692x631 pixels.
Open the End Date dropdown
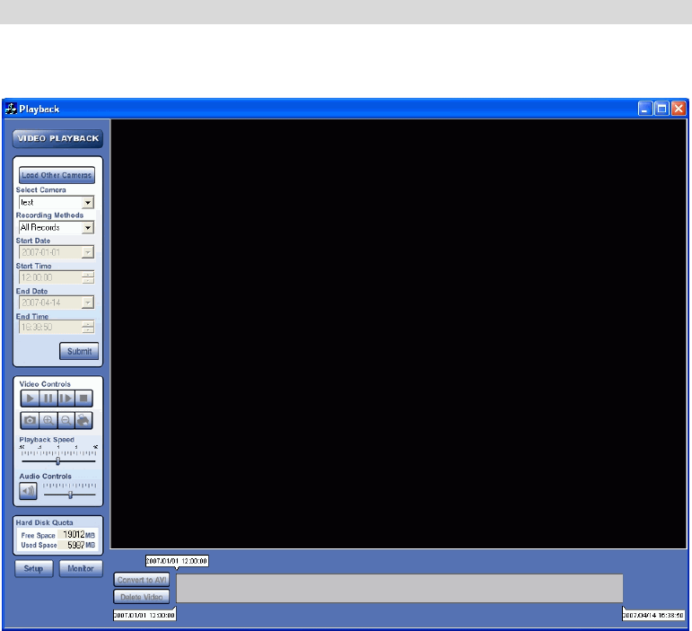click(88, 302)
